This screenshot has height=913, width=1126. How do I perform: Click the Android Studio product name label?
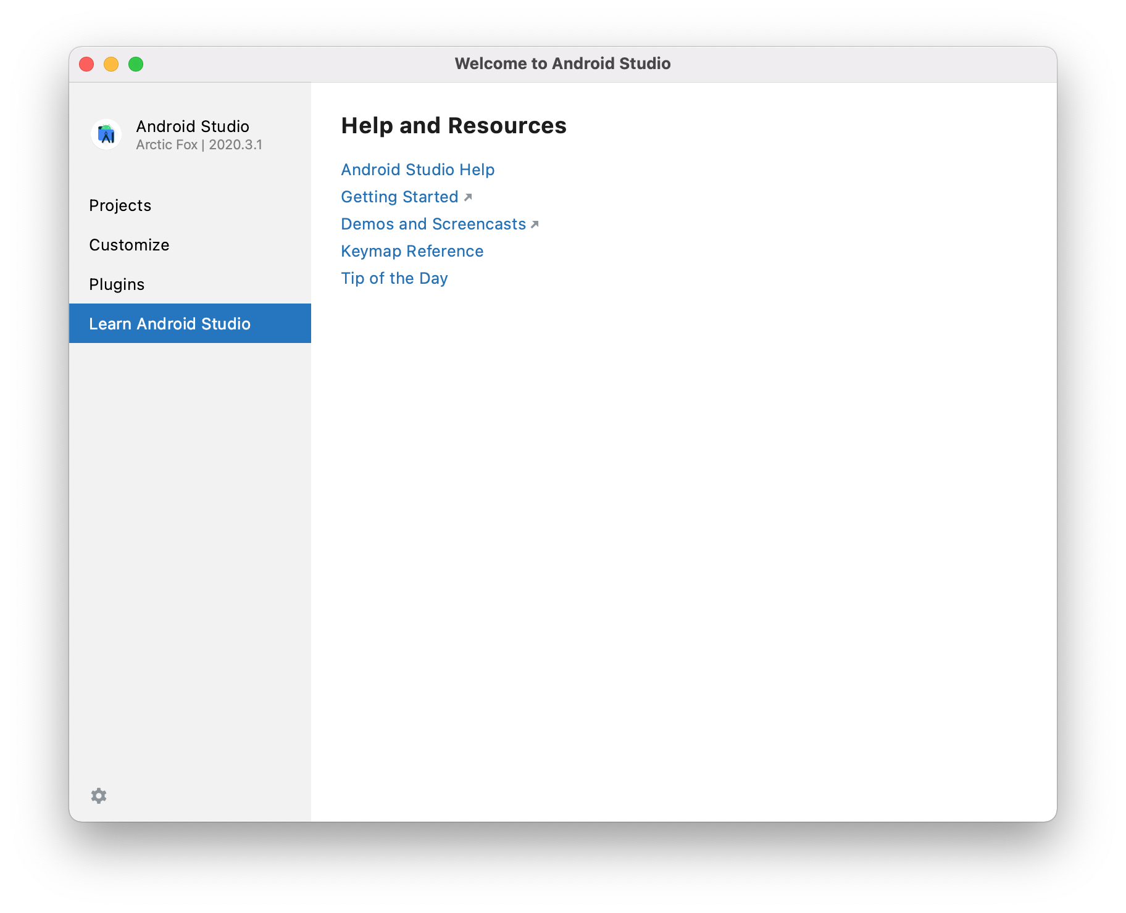(193, 126)
